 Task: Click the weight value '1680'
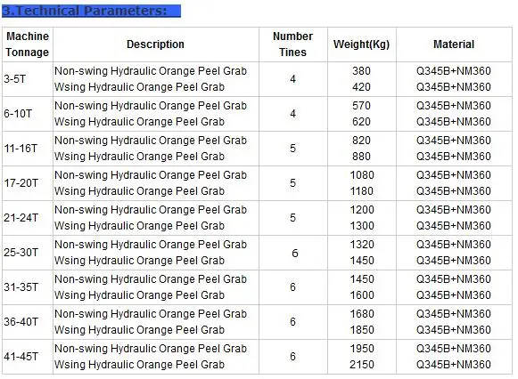362,314
